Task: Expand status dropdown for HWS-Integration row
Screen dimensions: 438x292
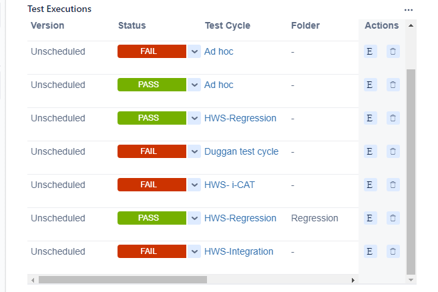Action: [x=194, y=251]
